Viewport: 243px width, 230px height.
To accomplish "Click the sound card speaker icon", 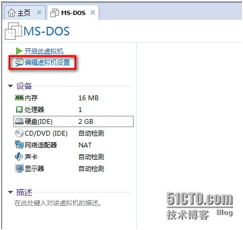I will 19,157.
